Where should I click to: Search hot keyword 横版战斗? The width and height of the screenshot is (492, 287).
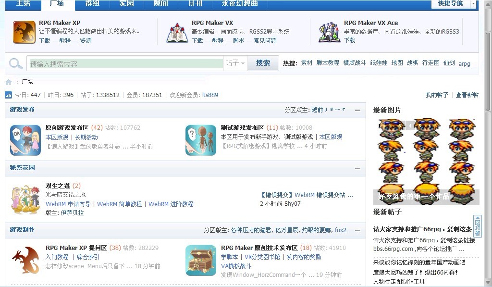click(x=355, y=63)
